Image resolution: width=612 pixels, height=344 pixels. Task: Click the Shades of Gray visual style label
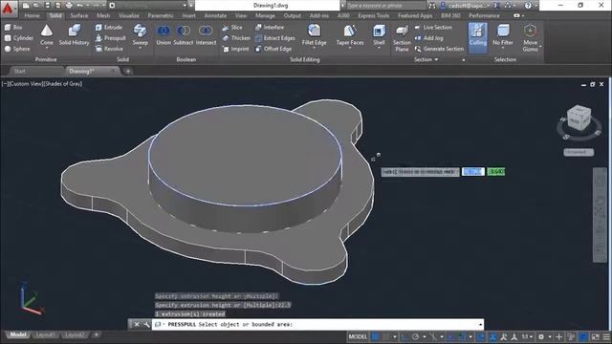click(62, 83)
